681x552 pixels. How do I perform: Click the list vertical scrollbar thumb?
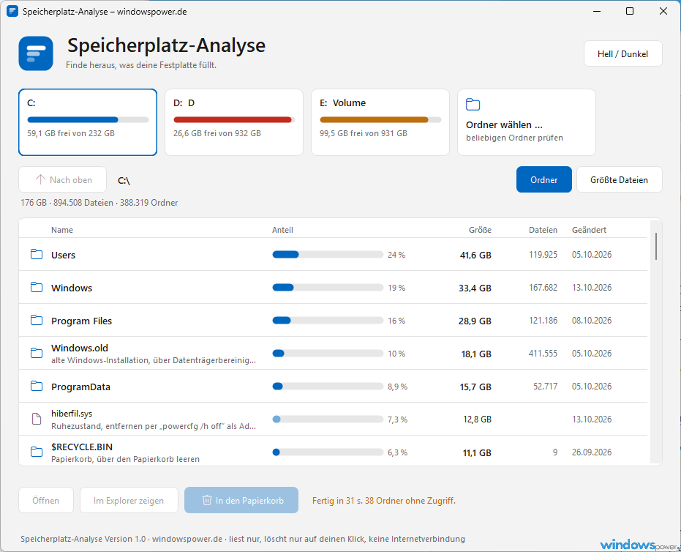pos(656,246)
